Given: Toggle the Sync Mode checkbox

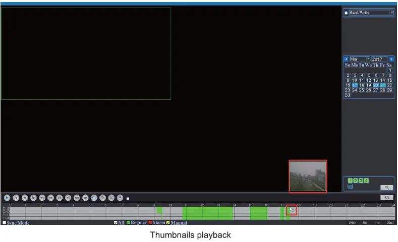Looking at the screenshot, I should [x=5, y=222].
